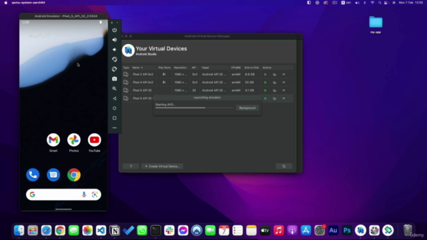Open qemu-system-aarch64 app menu
The image size is (427, 240).
click(x=28, y=3)
